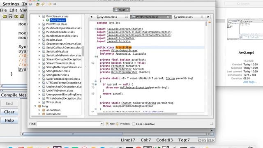Click the open folder icon in background editor toolbar
The image size is (263, 148).
pyautogui.click(x=5, y=16)
